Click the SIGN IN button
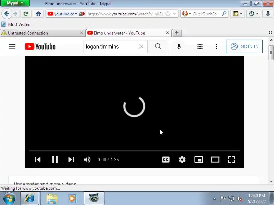Screen dimensions: 274x205 244,46
